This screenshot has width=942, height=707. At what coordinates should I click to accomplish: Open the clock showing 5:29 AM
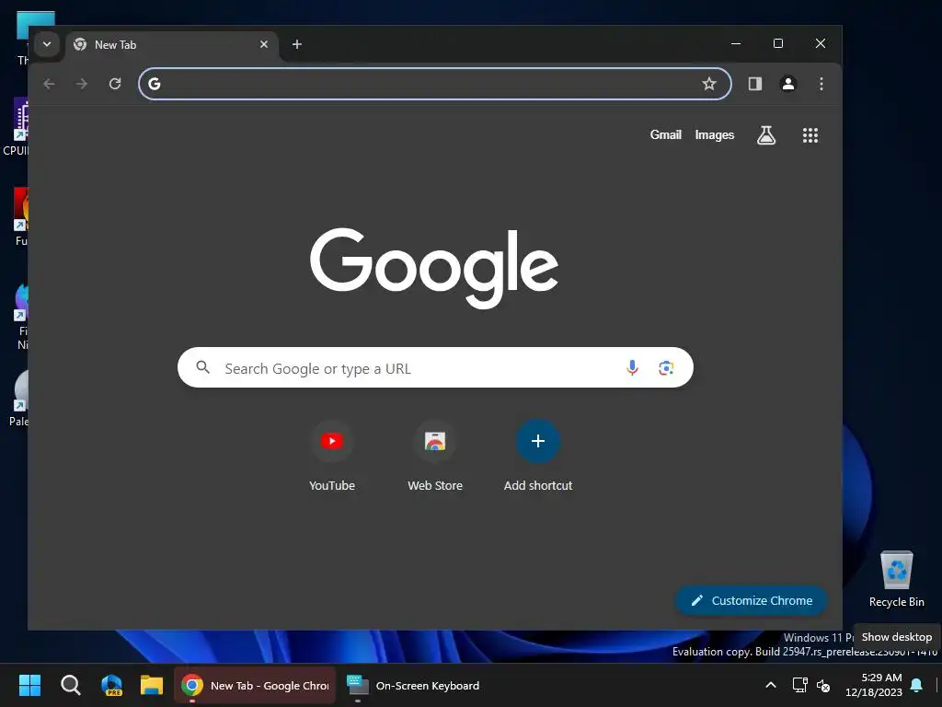(874, 685)
